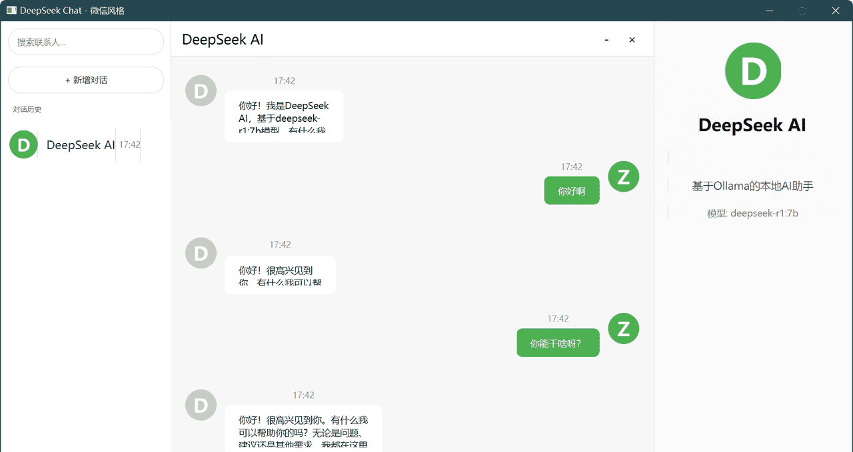Click the DeepSeek AI chat header title

click(222, 40)
